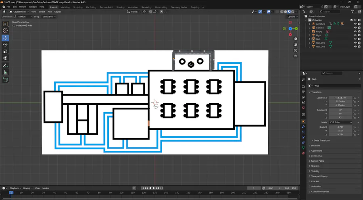
Task: Uncheck the Collection exclude checkbox
Action: [352, 20]
